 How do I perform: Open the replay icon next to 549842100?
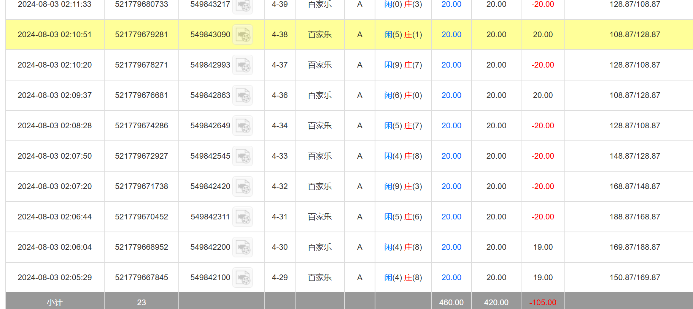(x=243, y=278)
